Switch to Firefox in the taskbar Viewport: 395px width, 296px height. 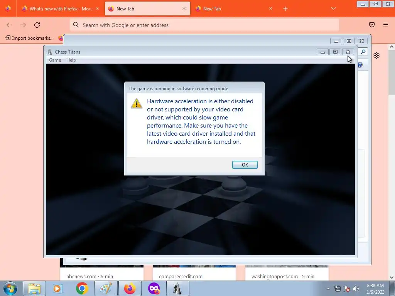pyautogui.click(x=130, y=288)
